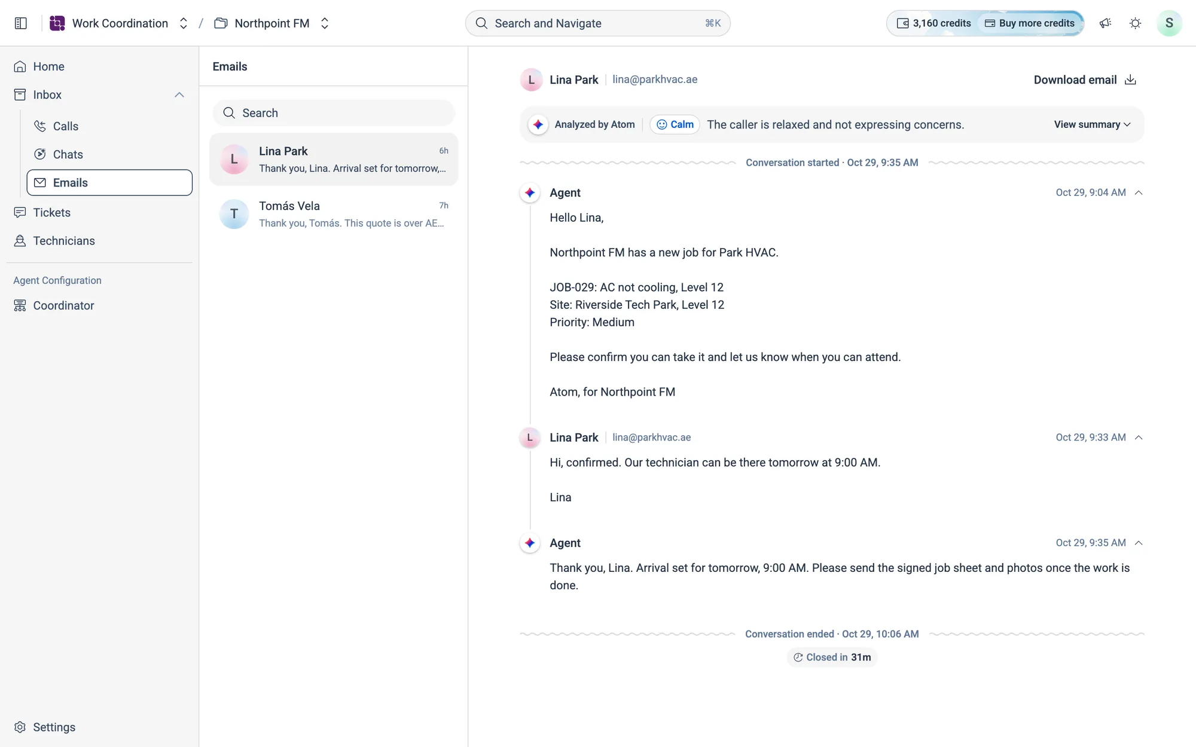Open the Calls inbox
1196x747 pixels.
click(x=109, y=126)
